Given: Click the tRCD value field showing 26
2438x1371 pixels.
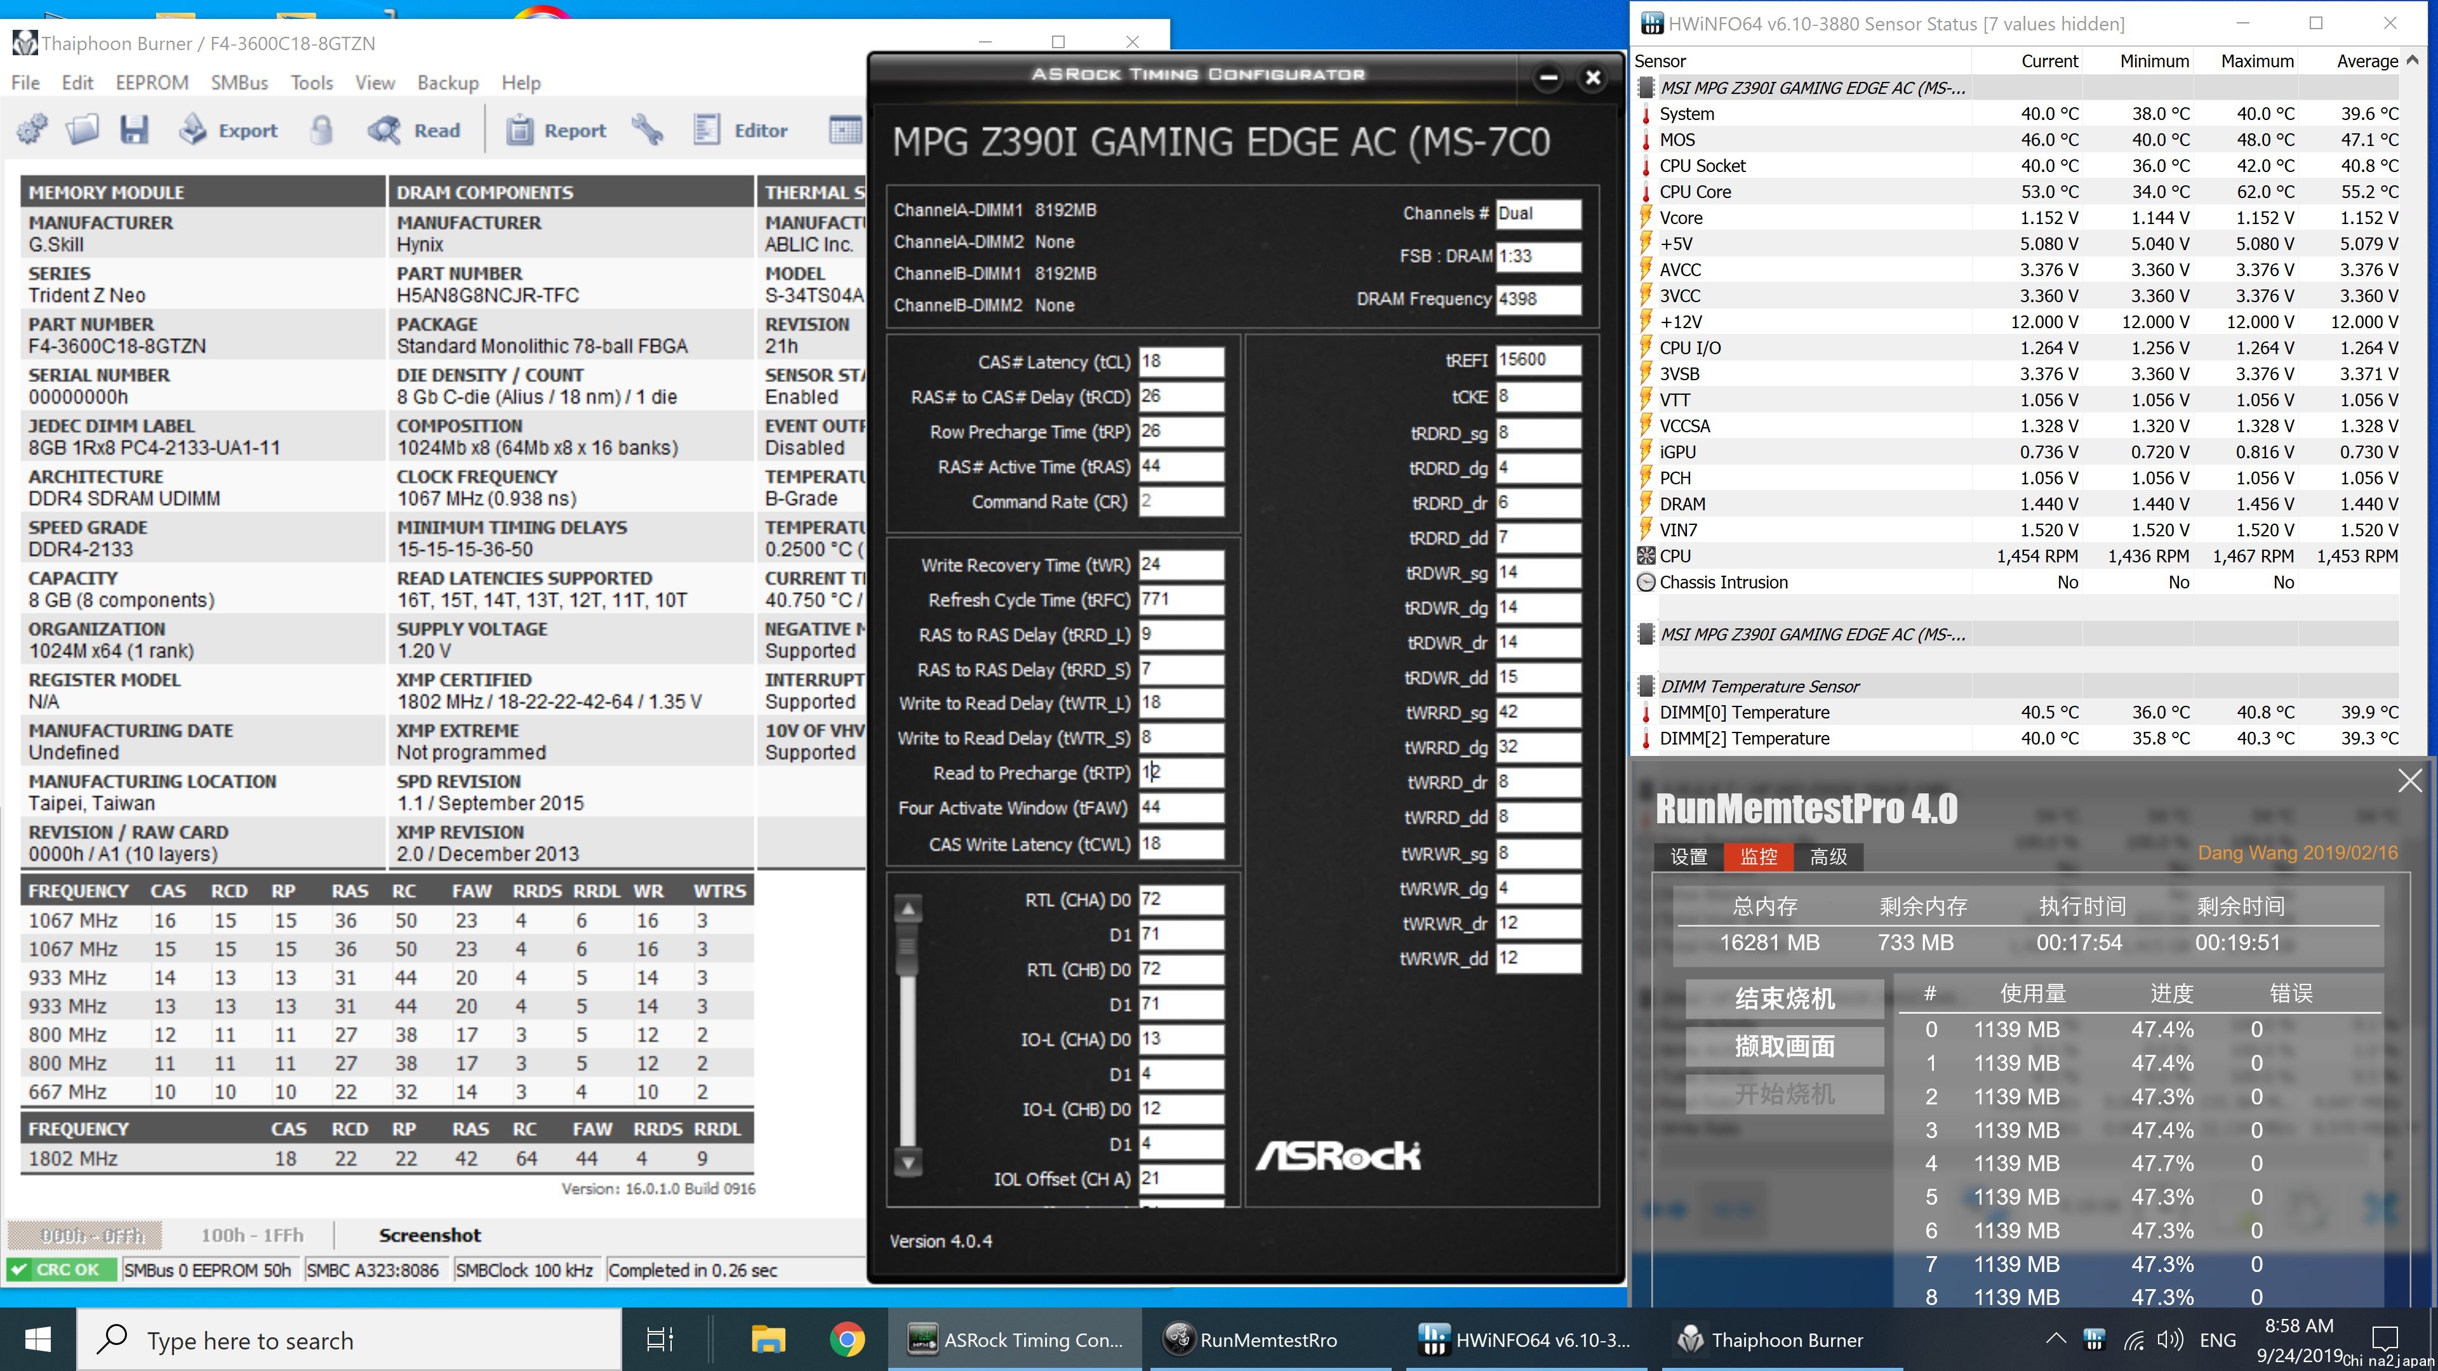Looking at the screenshot, I should [1180, 397].
